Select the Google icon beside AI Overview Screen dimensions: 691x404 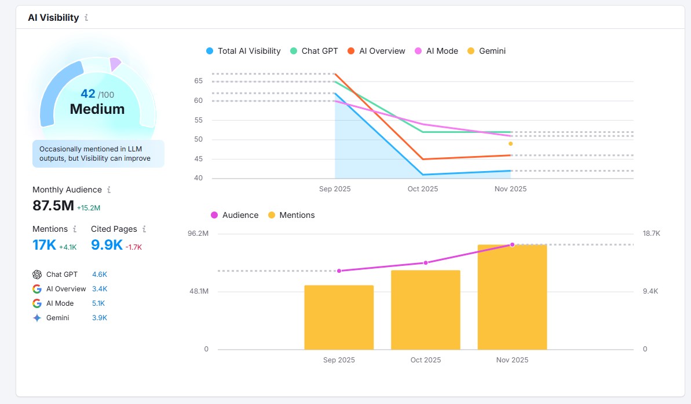coord(36,288)
